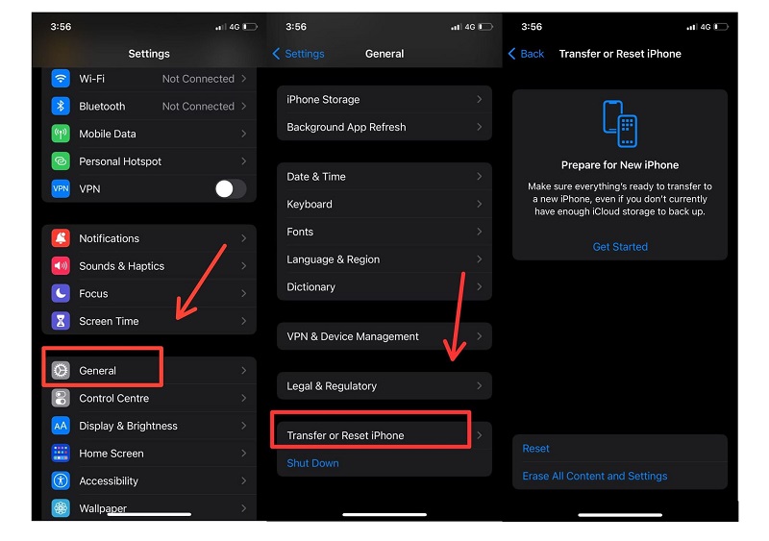Tap the Legal & Regulatory label
Screen dimensions: 769x541
[x=332, y=385]
